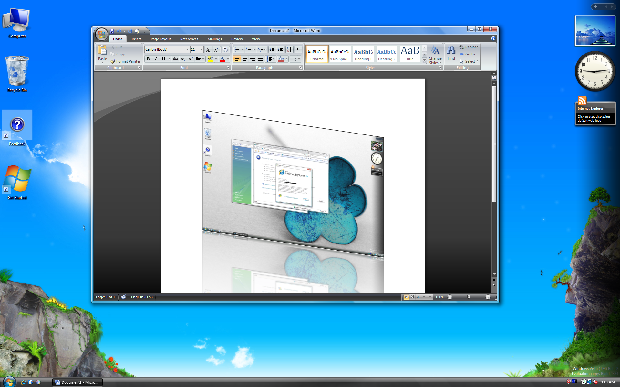Decrease paragraph indent
620x387 pixels.
[272, 49]
